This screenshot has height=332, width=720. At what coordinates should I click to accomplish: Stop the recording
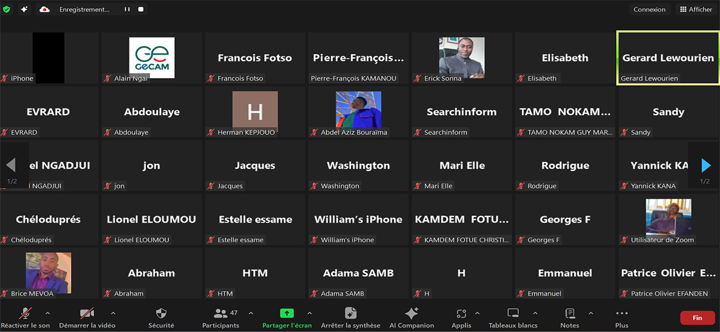tap(141, 9)
